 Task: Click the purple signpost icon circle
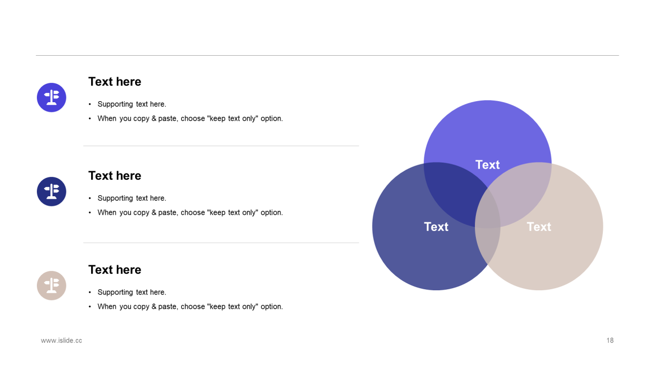pos(52,98)
